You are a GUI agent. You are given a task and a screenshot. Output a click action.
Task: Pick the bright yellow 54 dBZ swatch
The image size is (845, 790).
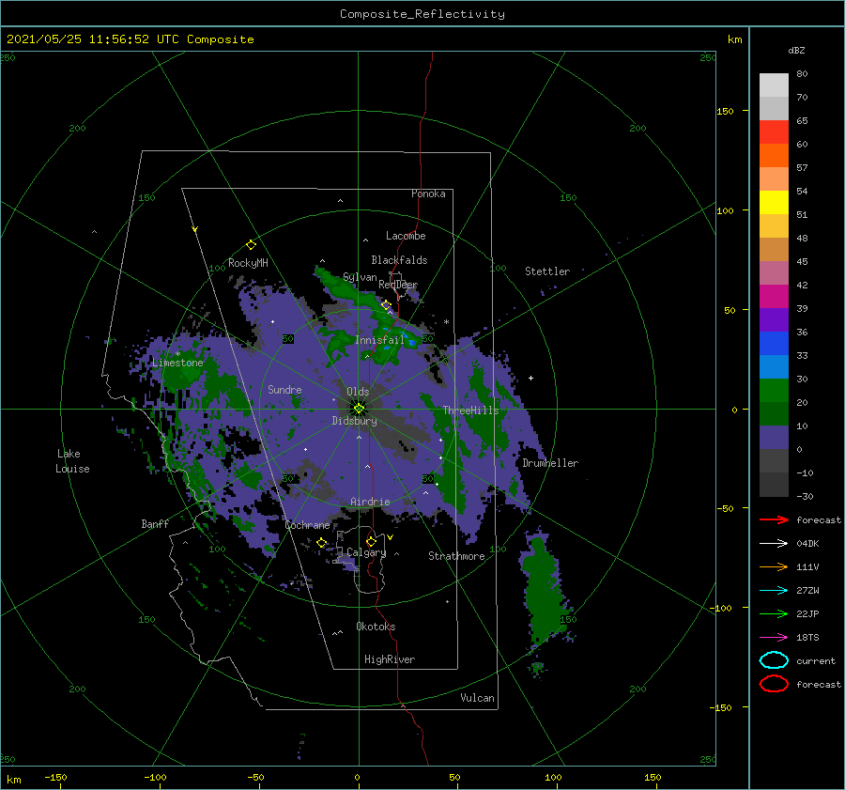pyautogui.click(x=774, y=202)
